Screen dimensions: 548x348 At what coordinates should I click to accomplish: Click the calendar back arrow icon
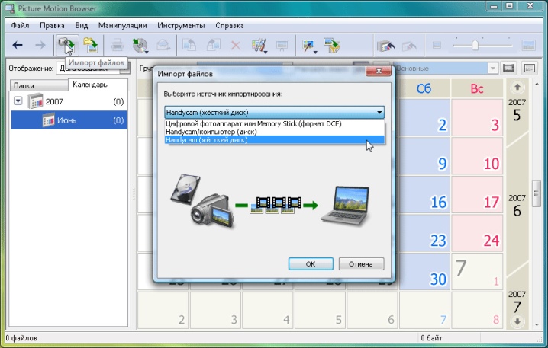point(386,46)
